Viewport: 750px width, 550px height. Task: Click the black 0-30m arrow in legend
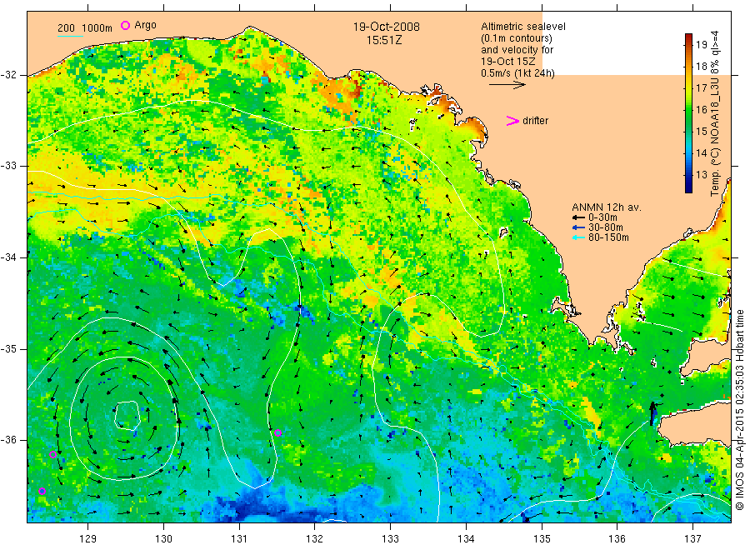click(x=579, y=217)
